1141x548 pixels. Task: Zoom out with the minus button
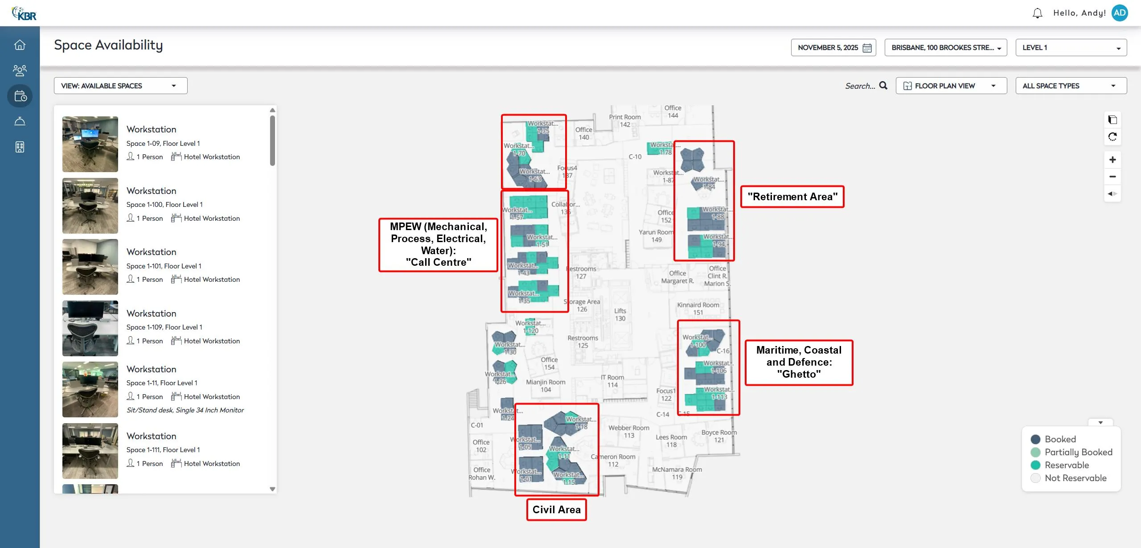tap(1112, 177)
